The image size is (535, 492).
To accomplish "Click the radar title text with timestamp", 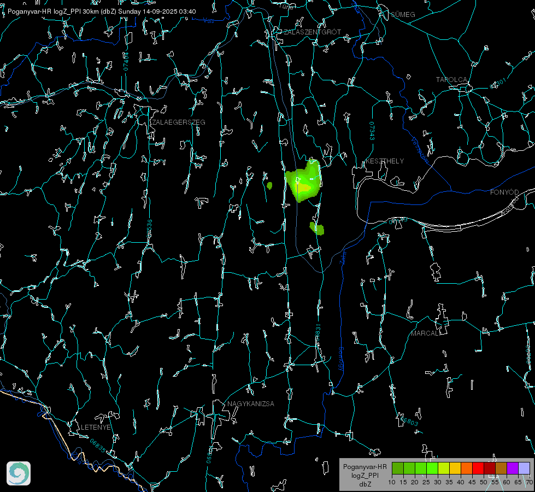I will click(102, 11).
